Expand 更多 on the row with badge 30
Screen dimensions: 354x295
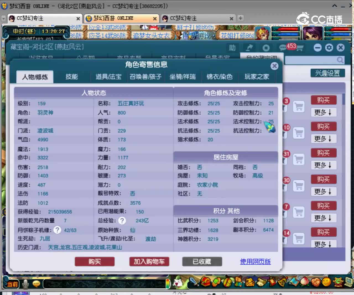[x=323, y=192]
